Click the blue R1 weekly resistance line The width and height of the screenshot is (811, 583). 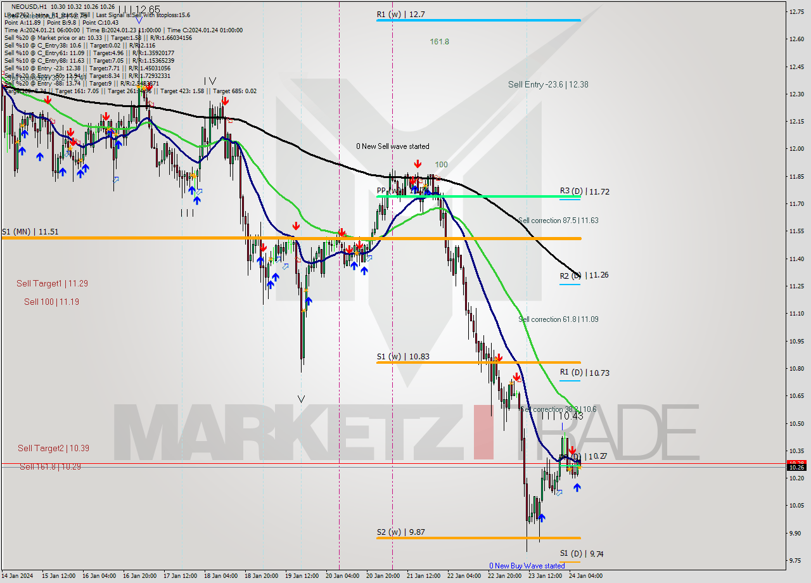point(478,20)
